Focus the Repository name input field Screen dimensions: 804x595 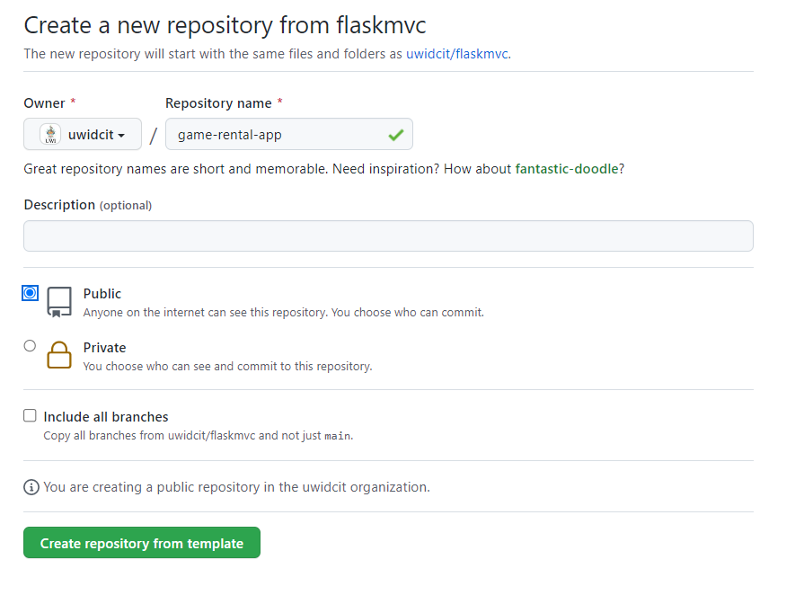[278, 135]
